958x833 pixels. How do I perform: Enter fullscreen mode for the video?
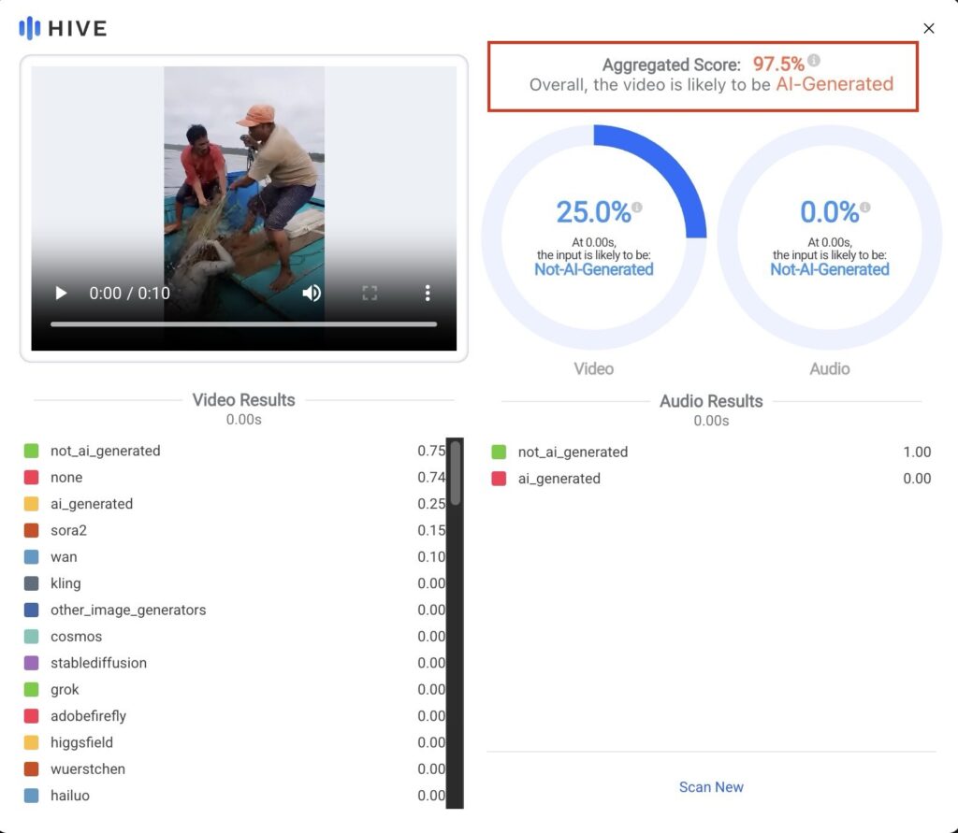pyautogui.click(x=370, y=294)
